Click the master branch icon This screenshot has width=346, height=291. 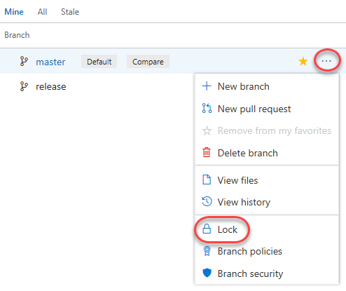(24, 61)
